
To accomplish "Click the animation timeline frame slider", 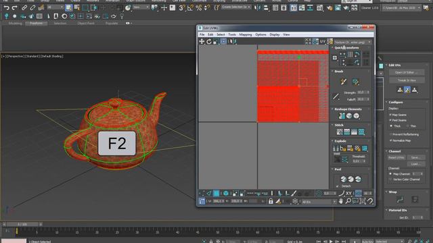I will pos(22,224).
